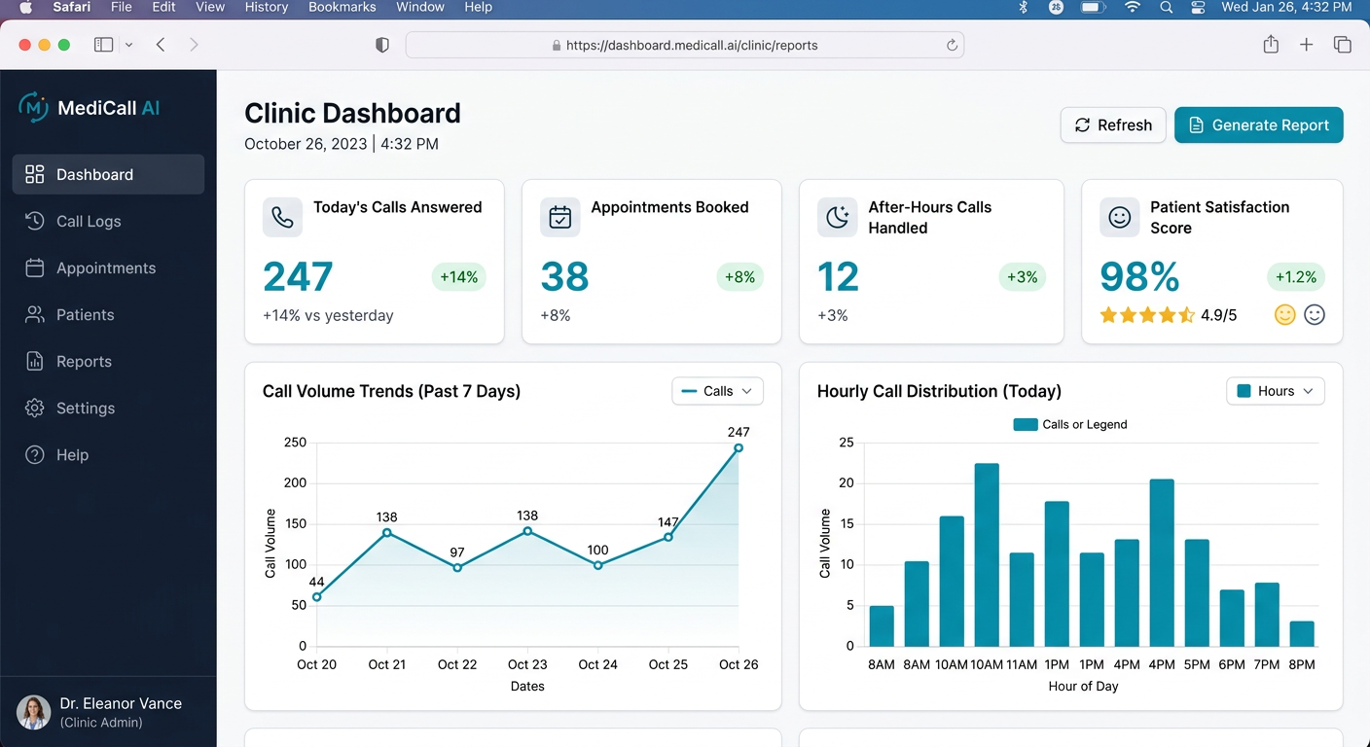Toggle the outlined neutral face rating
Image resolution: width=1370 pixels, height=747 pixels.
coord(1315,314)
